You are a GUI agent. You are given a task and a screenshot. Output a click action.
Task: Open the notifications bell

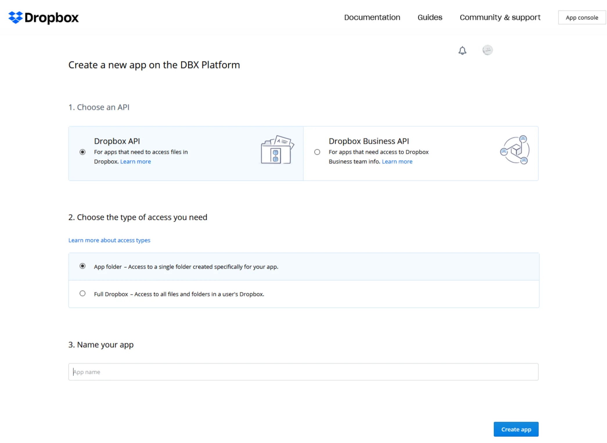click(462, 51)
